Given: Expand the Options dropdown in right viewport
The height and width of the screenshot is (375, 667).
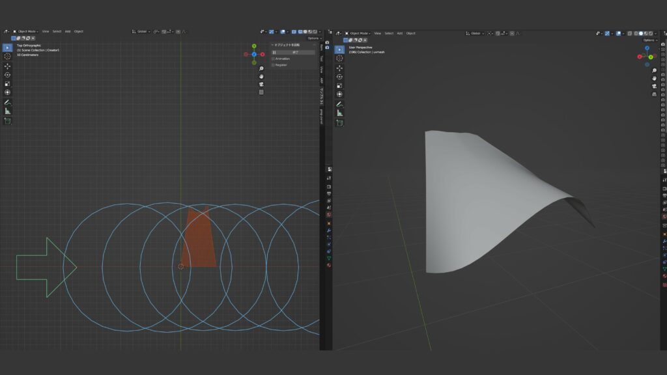Looking at the screenshot, I should pos(649,40).
